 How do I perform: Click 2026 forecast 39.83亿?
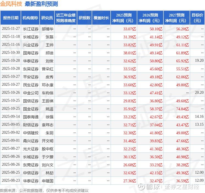coord(156,141)
